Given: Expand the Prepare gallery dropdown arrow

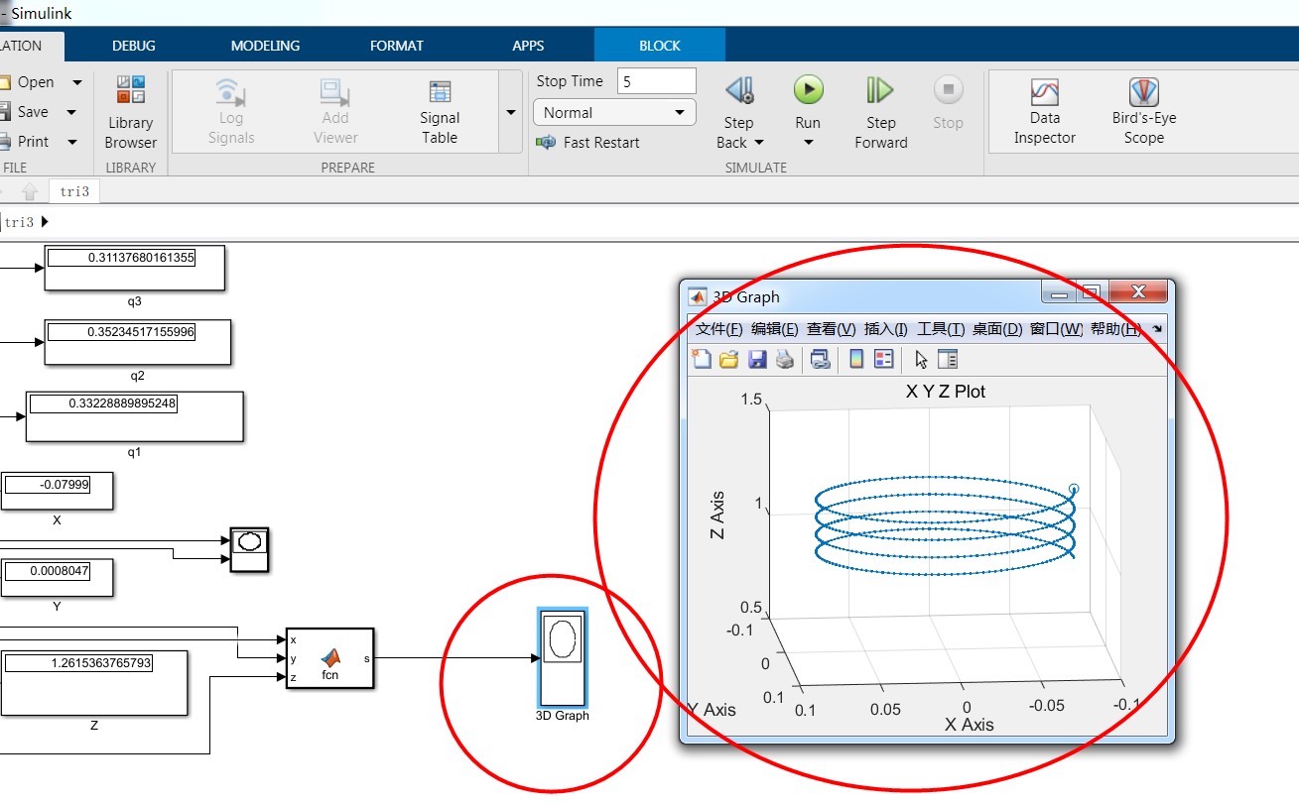Looking at the screenshot, I should click(x=511, y=112).
